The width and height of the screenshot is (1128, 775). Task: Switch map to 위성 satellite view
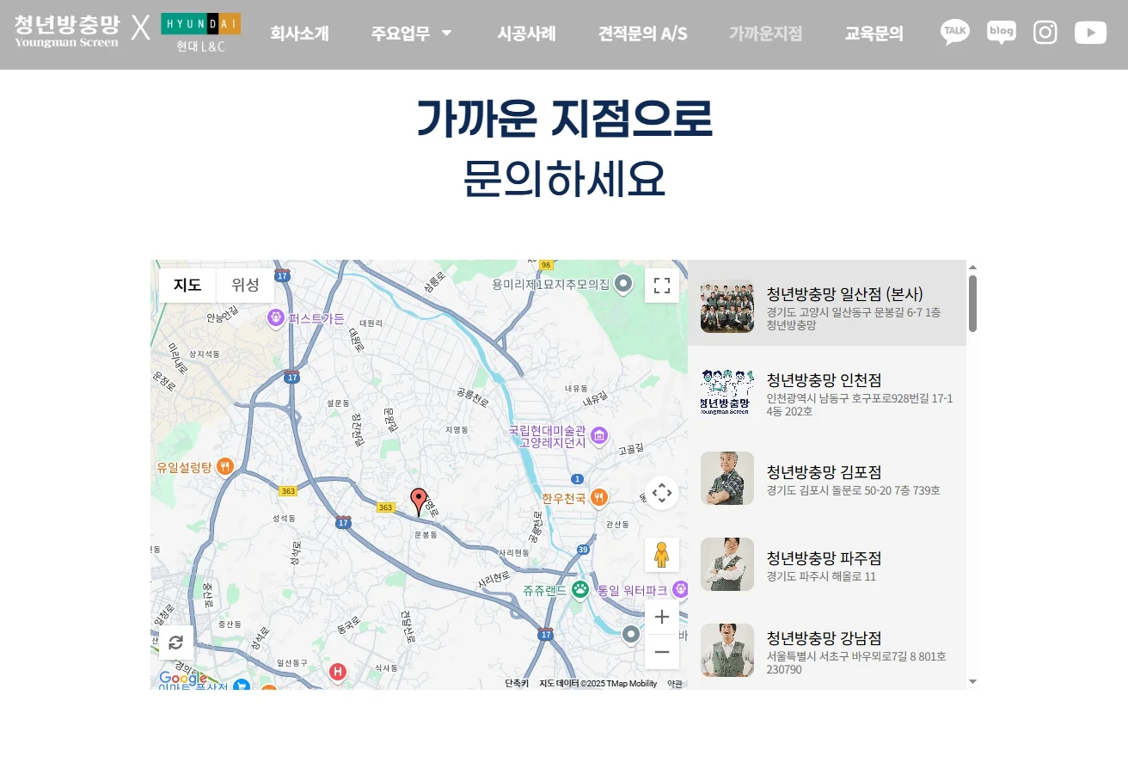[x=245, y=286]
